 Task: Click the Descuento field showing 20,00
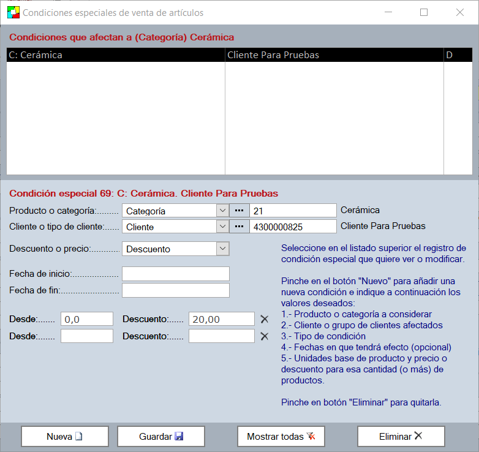[x=221, y=319]
